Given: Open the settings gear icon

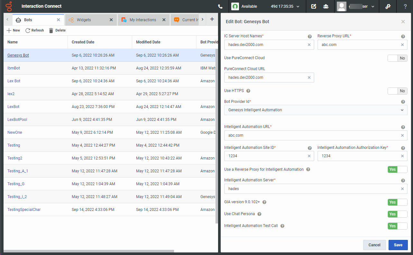Looking at the screenshot, I should tap(388, 6).
